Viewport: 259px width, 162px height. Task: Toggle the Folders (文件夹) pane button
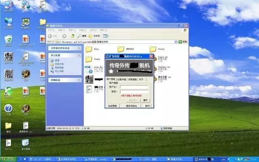(x=94, y=36)
